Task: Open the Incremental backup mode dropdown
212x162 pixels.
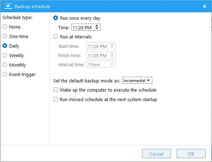Action: [137, 81]
